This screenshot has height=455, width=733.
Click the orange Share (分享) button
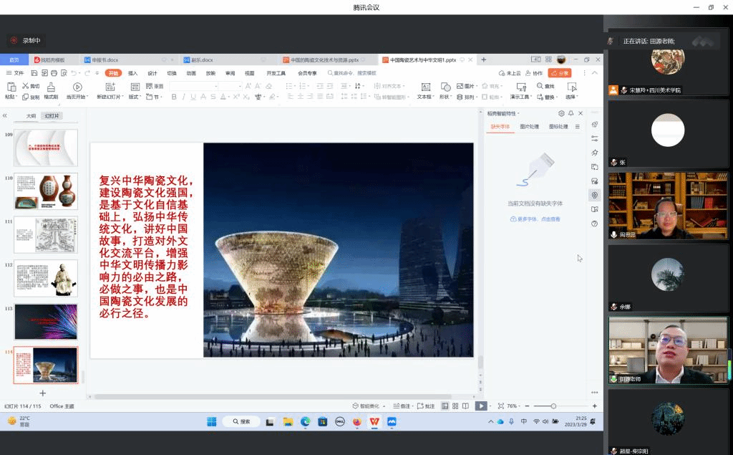(x=560, y=73)
